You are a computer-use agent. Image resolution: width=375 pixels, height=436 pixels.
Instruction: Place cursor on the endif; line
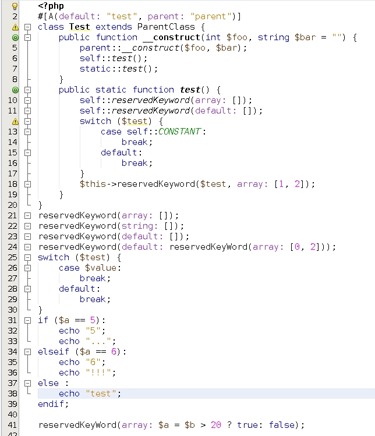click(53, 404)
